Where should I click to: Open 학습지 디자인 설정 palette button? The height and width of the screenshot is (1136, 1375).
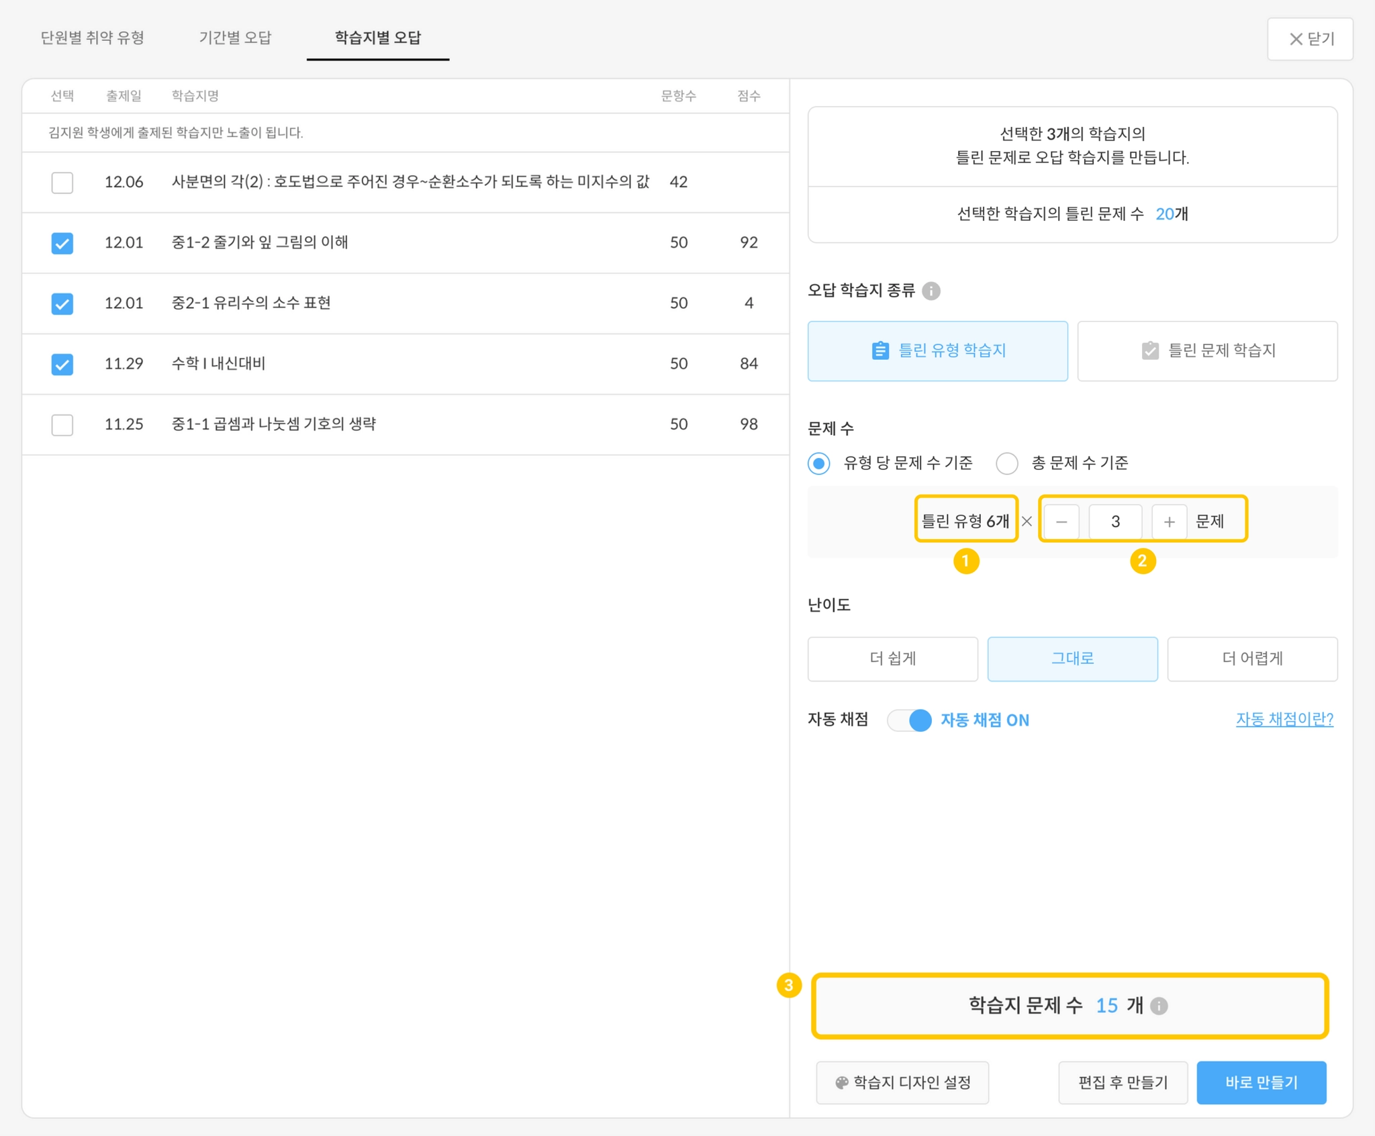pos(902,1082)
